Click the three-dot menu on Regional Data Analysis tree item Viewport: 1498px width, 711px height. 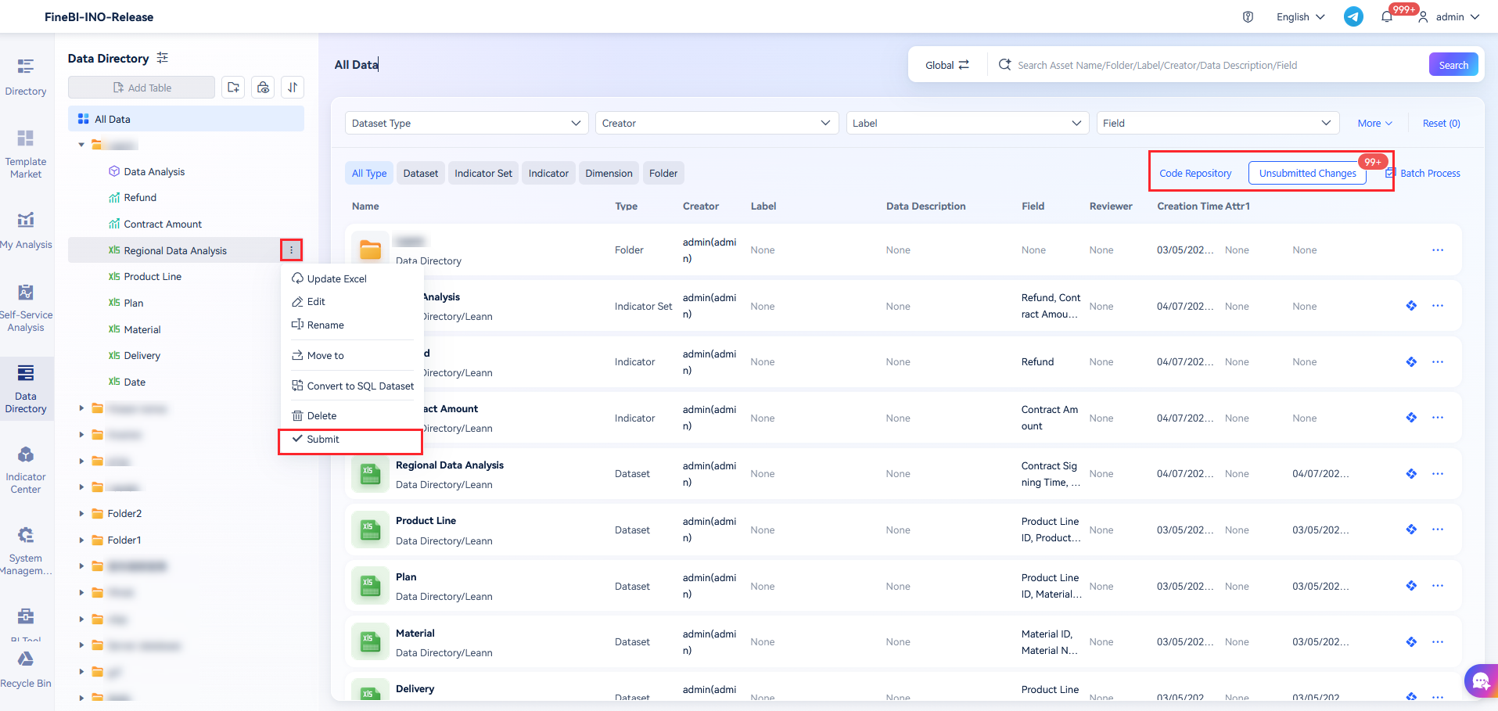pyautogui.click(x=291, y=250)
